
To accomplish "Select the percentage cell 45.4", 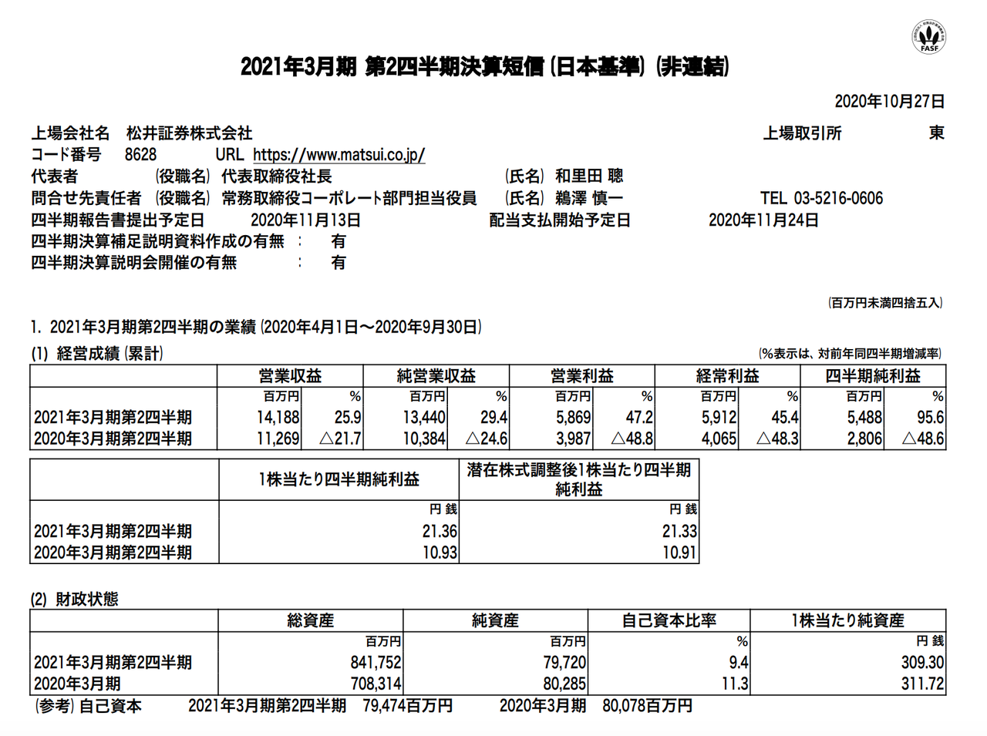I will 785,418.
